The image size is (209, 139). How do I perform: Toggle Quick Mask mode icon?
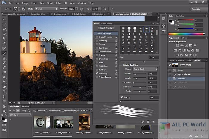coord(4,125)
